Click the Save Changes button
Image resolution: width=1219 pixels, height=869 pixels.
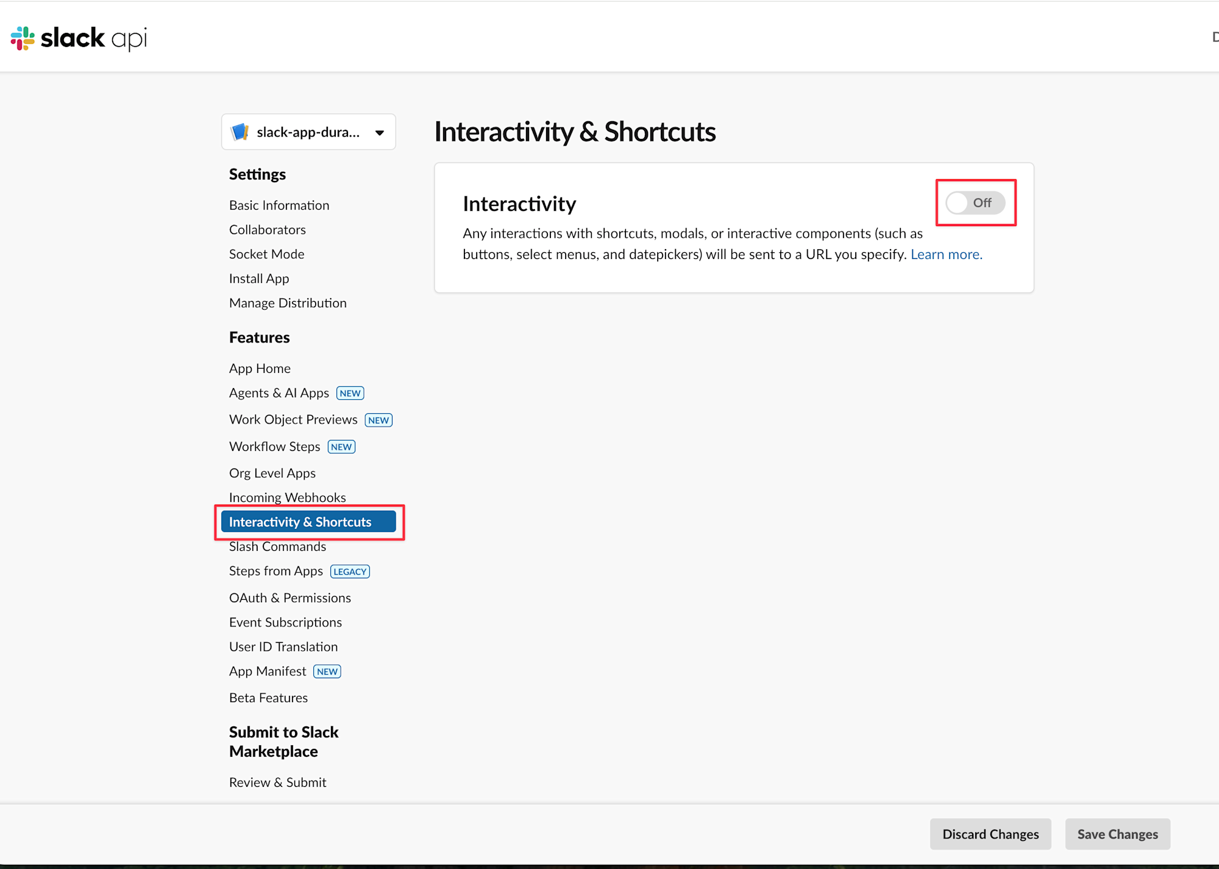click(x=1117, y=834)
